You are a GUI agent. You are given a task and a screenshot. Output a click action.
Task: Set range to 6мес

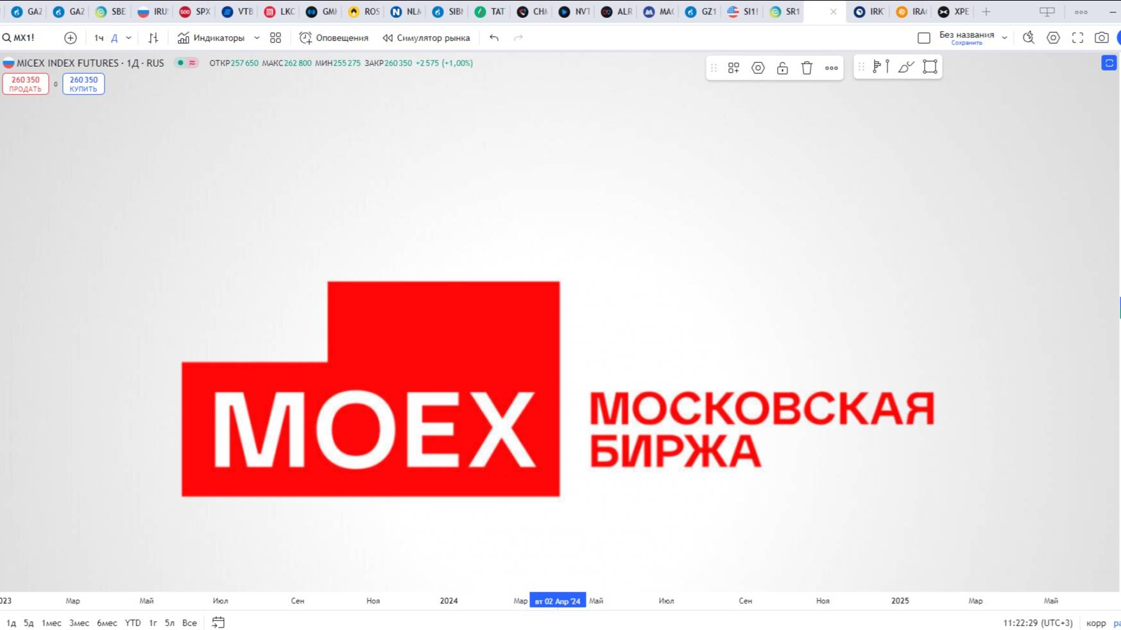pyautogui.click(x=107, y=623)
